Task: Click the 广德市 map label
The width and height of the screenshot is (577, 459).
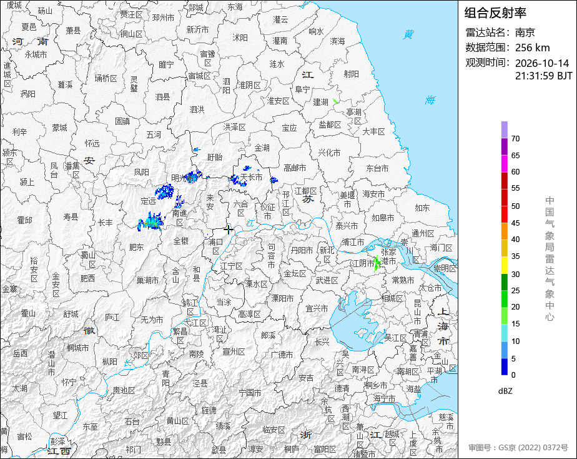Action: pyautogui.click(x=282, y=355)
